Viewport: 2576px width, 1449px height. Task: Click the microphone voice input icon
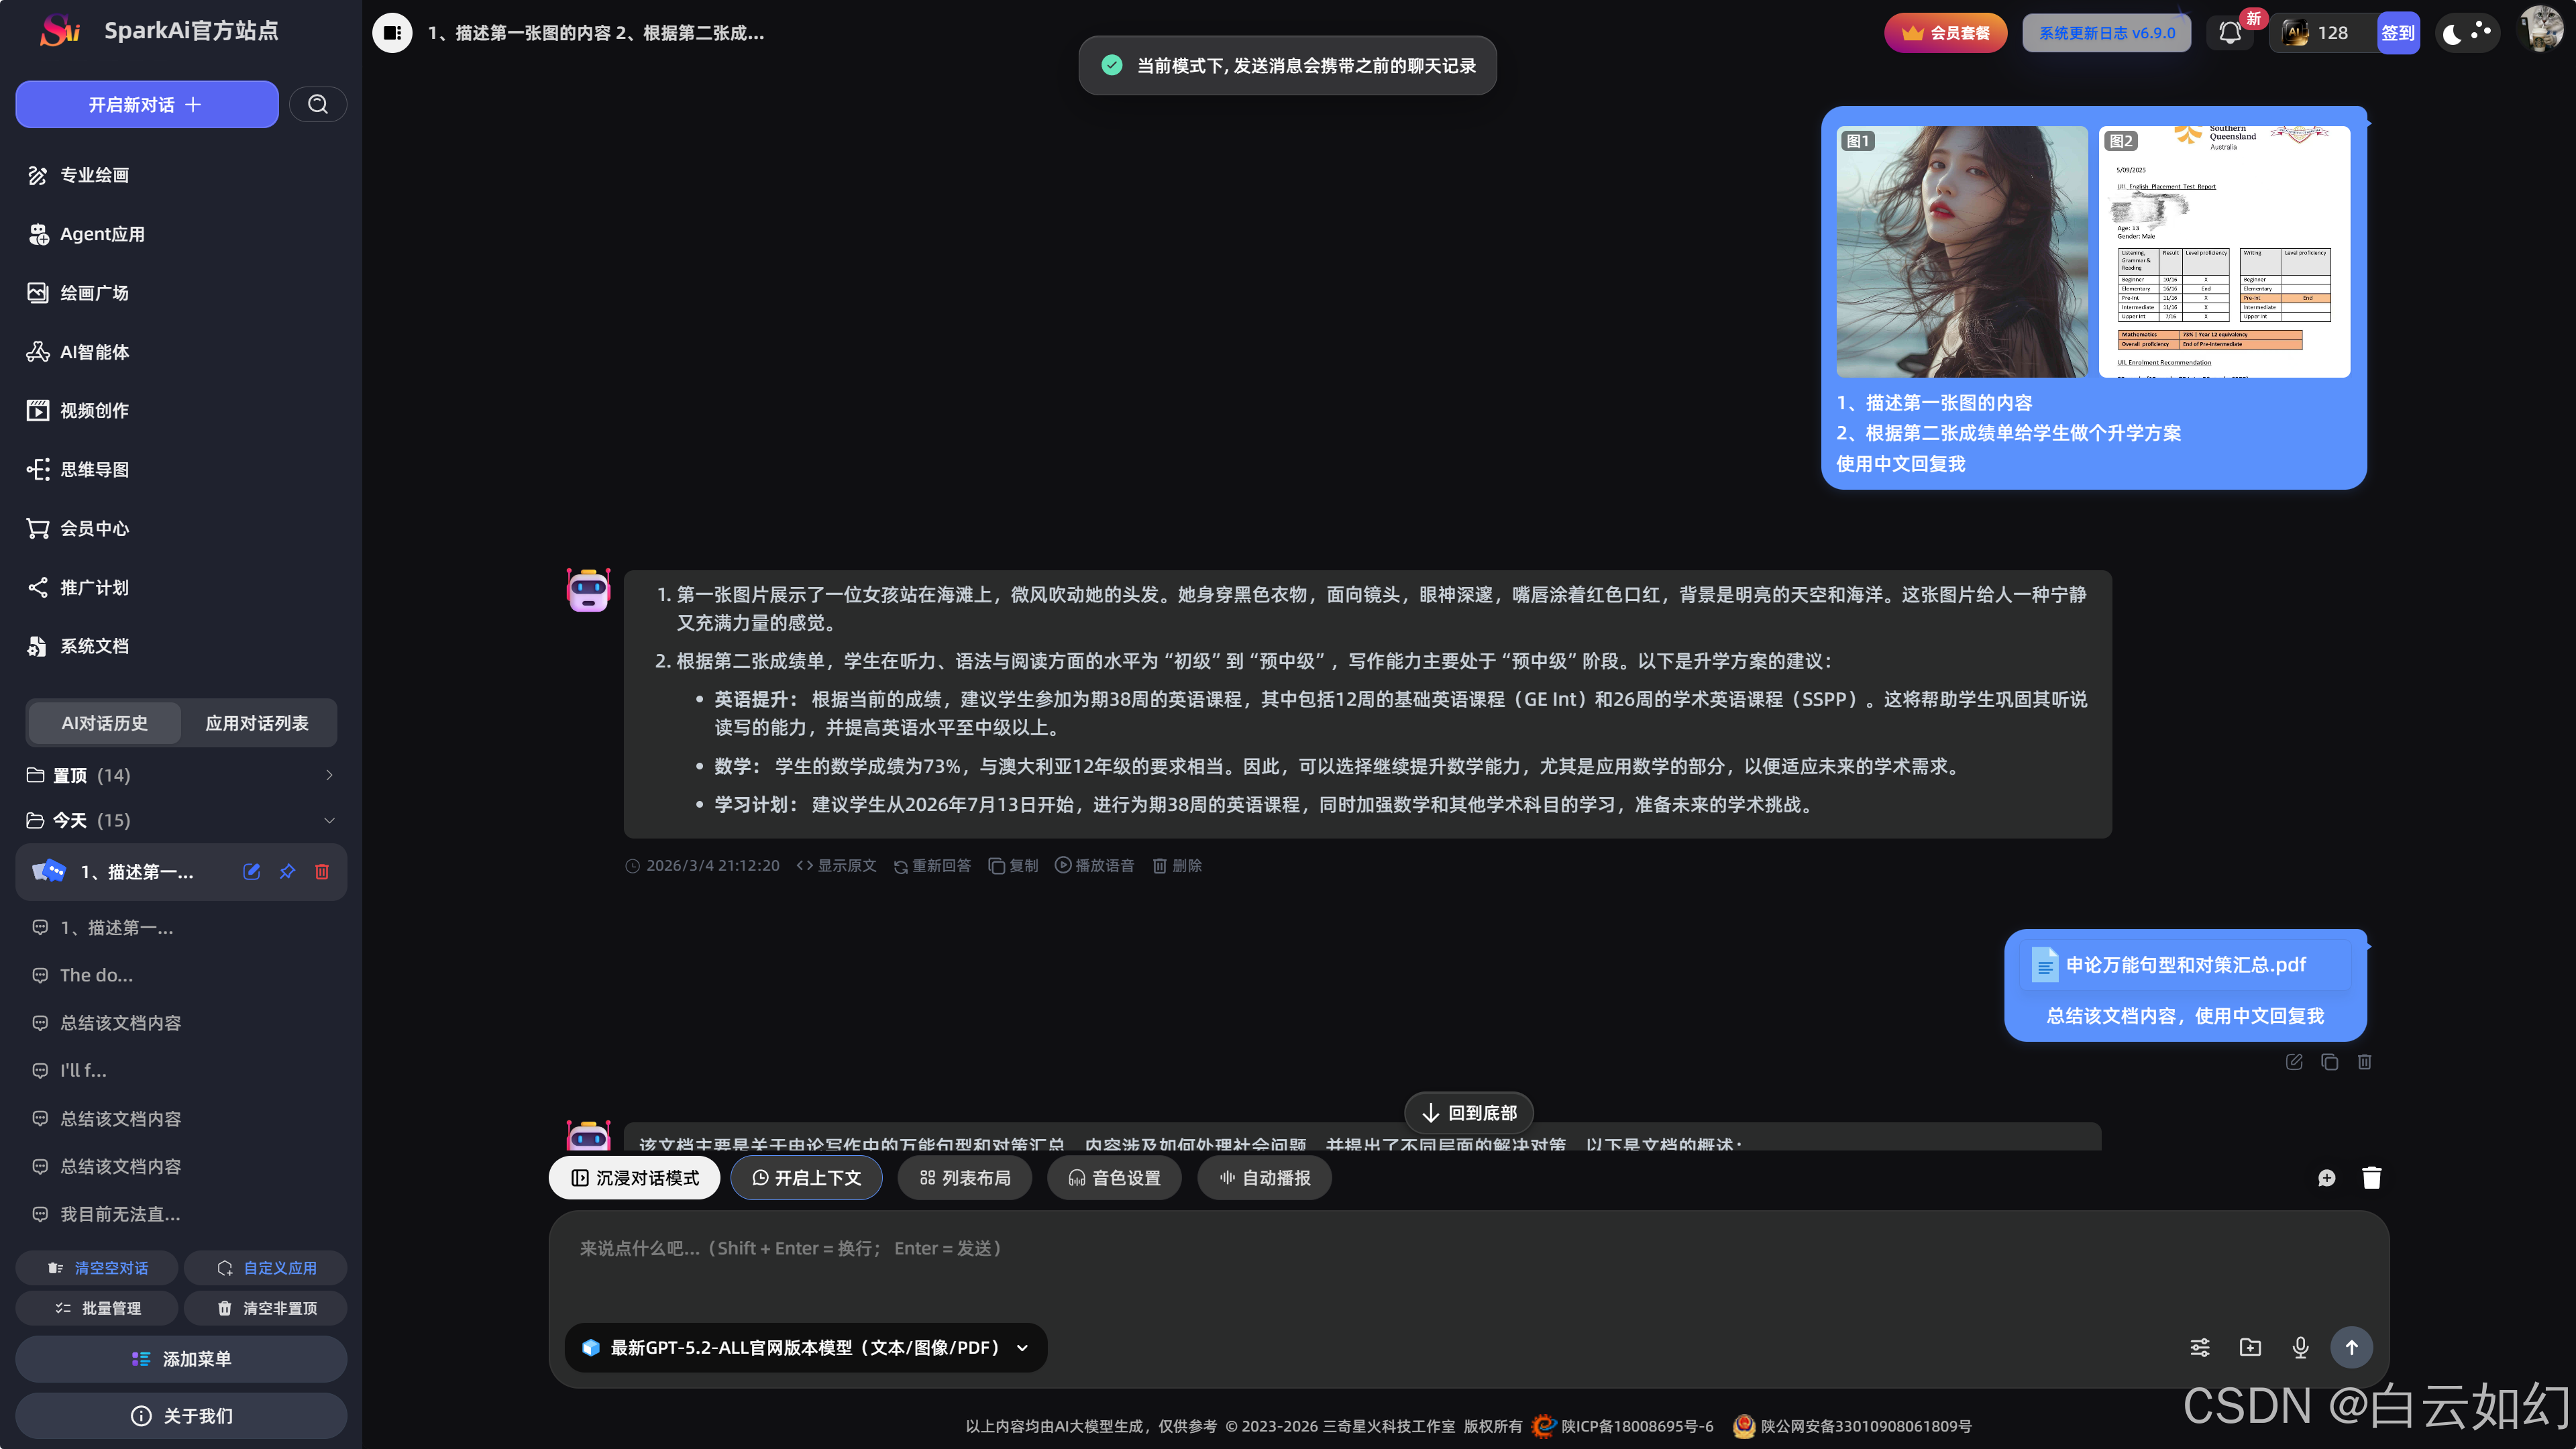2300,1347
